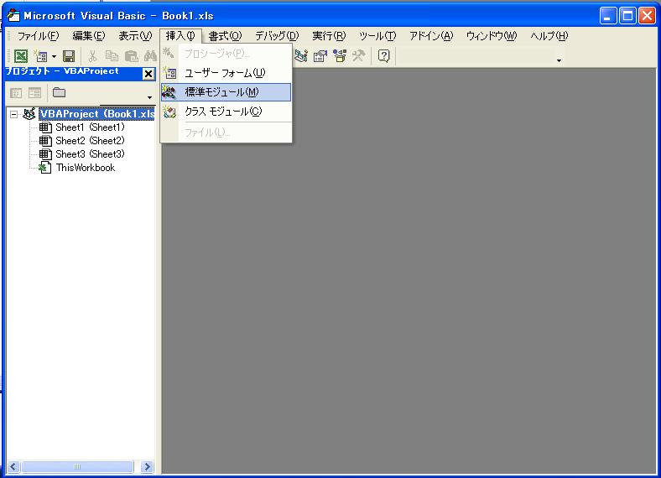Open the ファイル(F) menu
661x478 pixels.
click(x=38, y=36)
